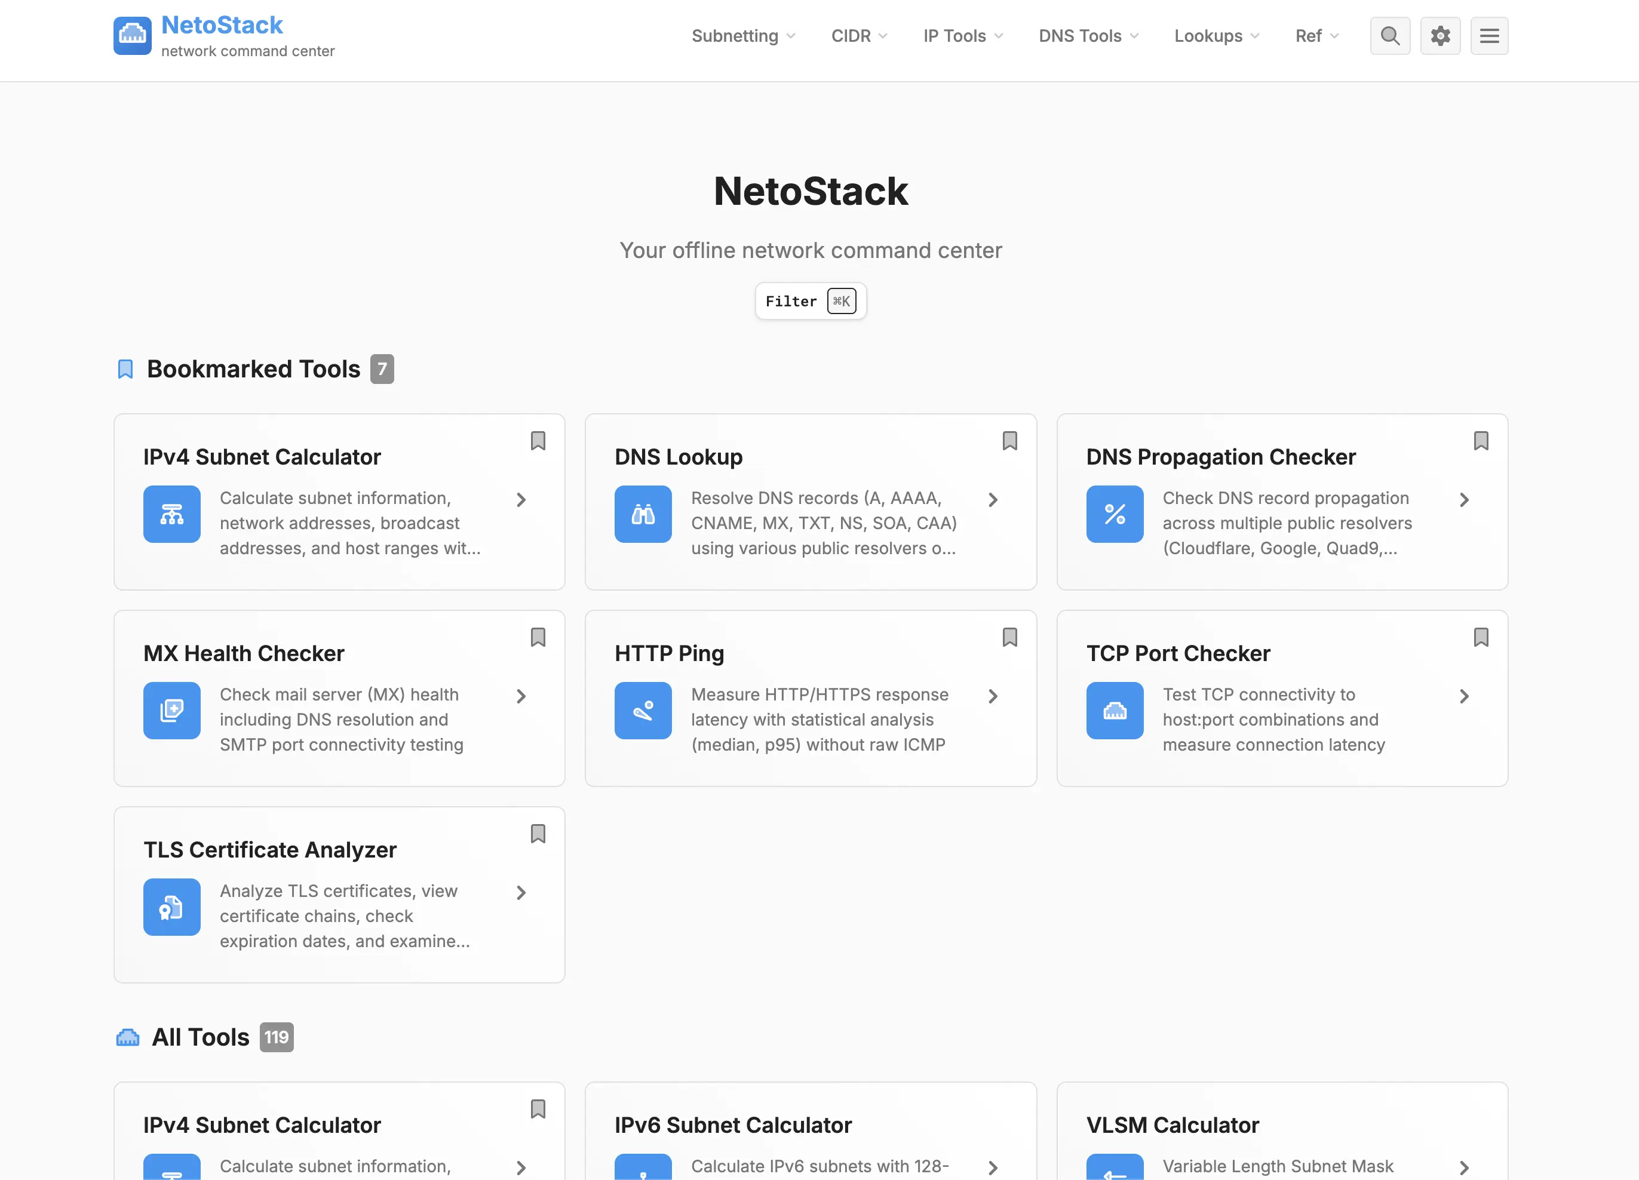The image size is (1639, 1180).
Task: Expand the DNS Tools dropdown menu
Action: (x=1088, y=35)
